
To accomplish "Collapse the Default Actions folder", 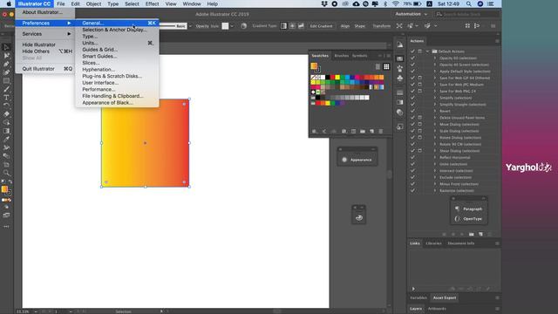I will (427, 51).
